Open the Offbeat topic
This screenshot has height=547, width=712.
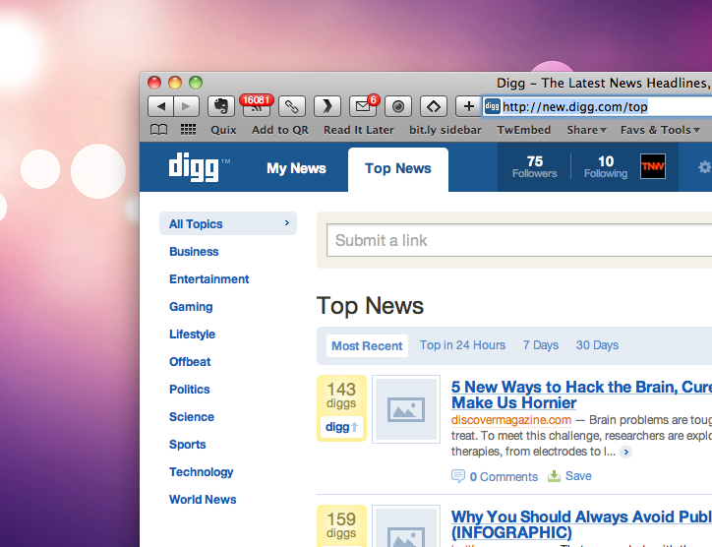pos(190,362)
